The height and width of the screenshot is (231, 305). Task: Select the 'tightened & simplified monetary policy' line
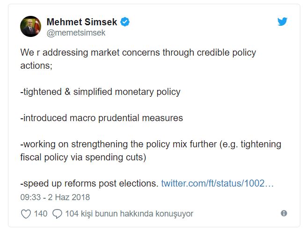point(101,92)
